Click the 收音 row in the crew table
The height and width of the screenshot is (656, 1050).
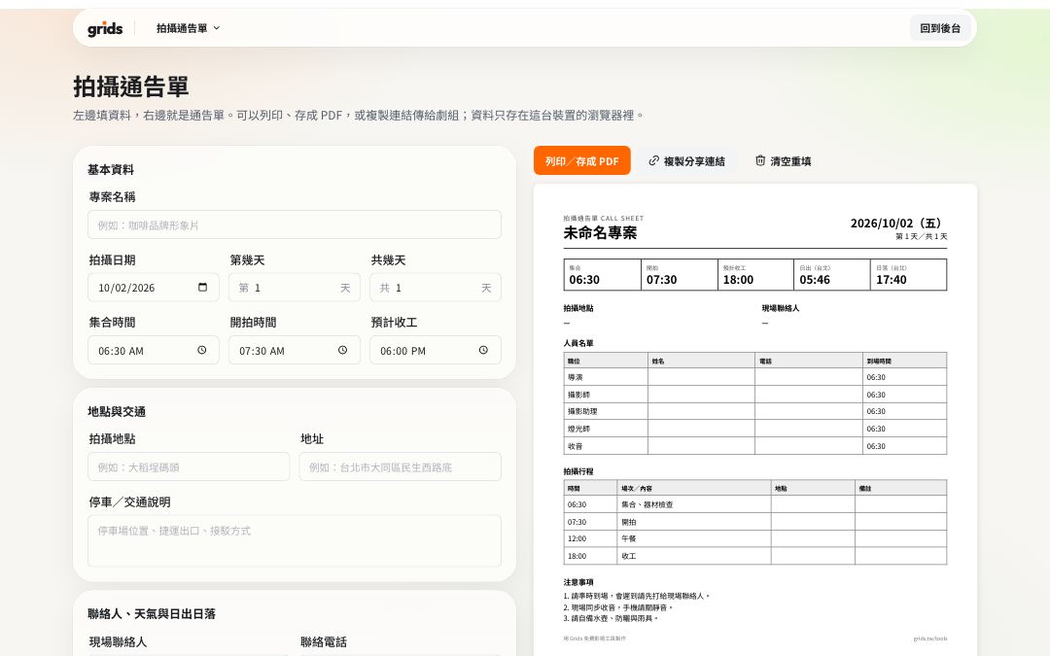pos(755,446)
